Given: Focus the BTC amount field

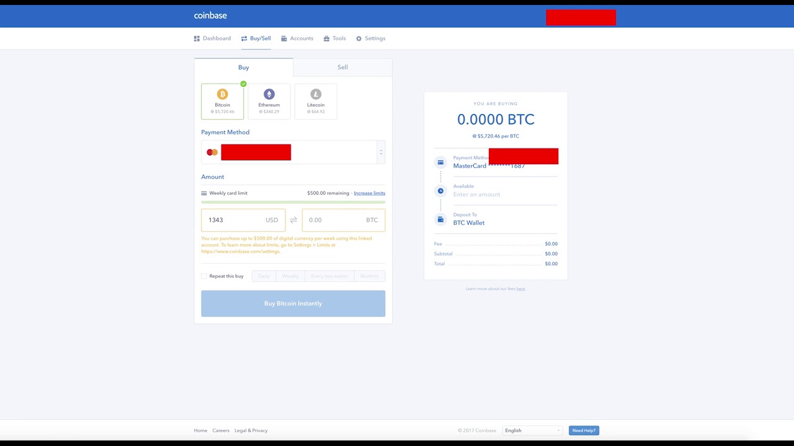Looking at the screenshot, I should pos(343,220).
